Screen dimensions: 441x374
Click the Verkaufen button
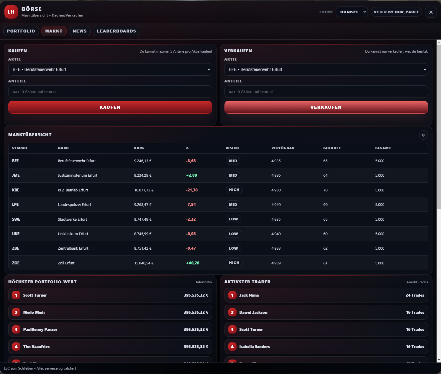(x=326, y=107)
